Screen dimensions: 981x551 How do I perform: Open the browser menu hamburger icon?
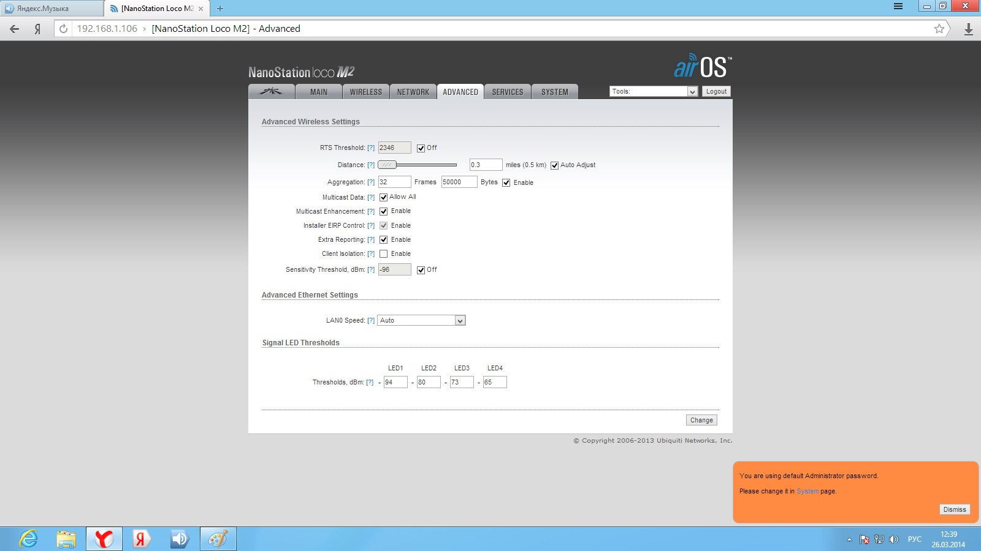pyautogui.click(x=898, y=6)
